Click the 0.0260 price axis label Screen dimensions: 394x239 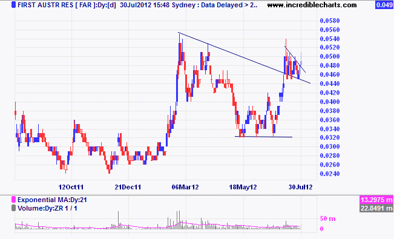point(330,165)
